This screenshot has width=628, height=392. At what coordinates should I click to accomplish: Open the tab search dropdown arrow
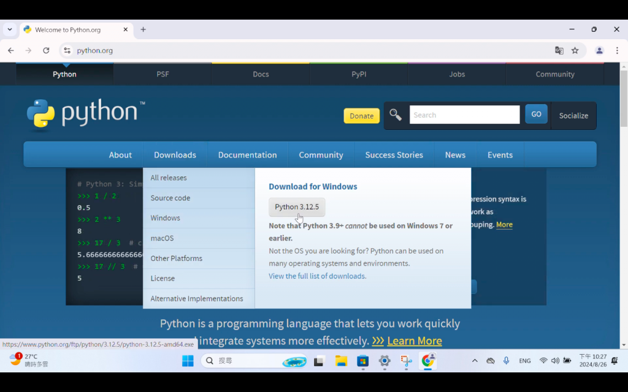point(10,29)
